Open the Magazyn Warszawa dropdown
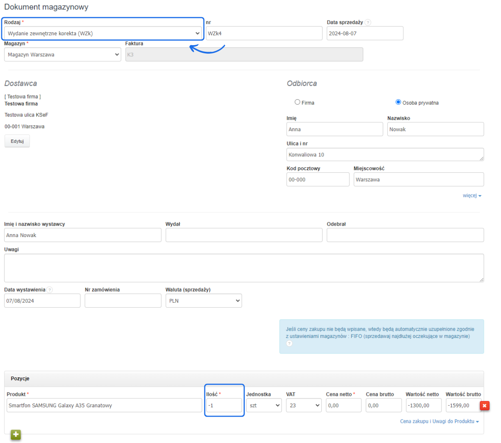Screen dimensions: 501x443 pyautogui.click(x=62, y=55)
